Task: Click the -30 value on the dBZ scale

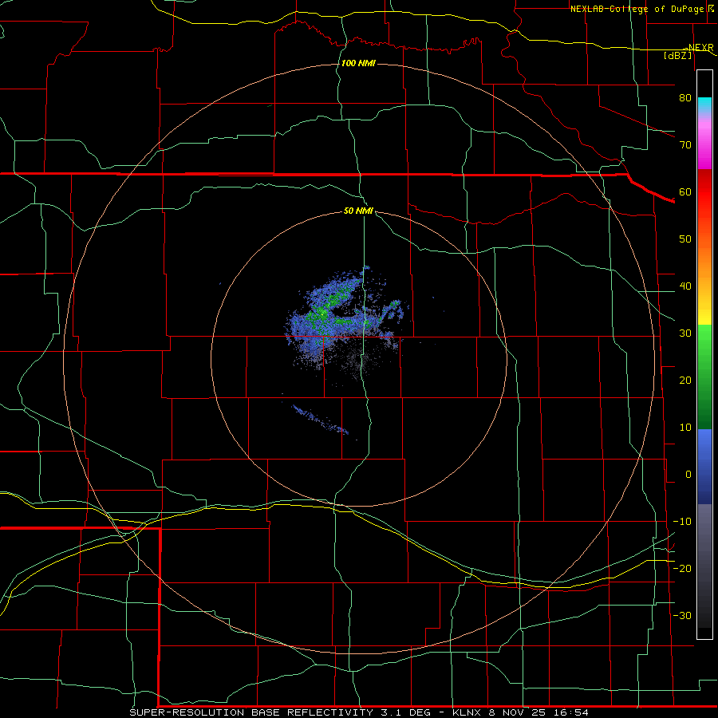Action: 682,616
